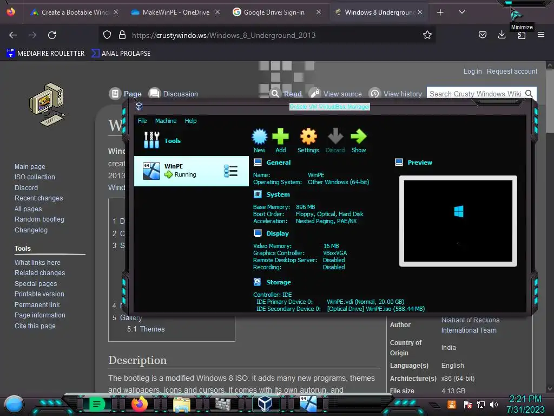Click the 5.1 Themes contents entry
This screenshot has height=416, width=554.
point(146,329)
